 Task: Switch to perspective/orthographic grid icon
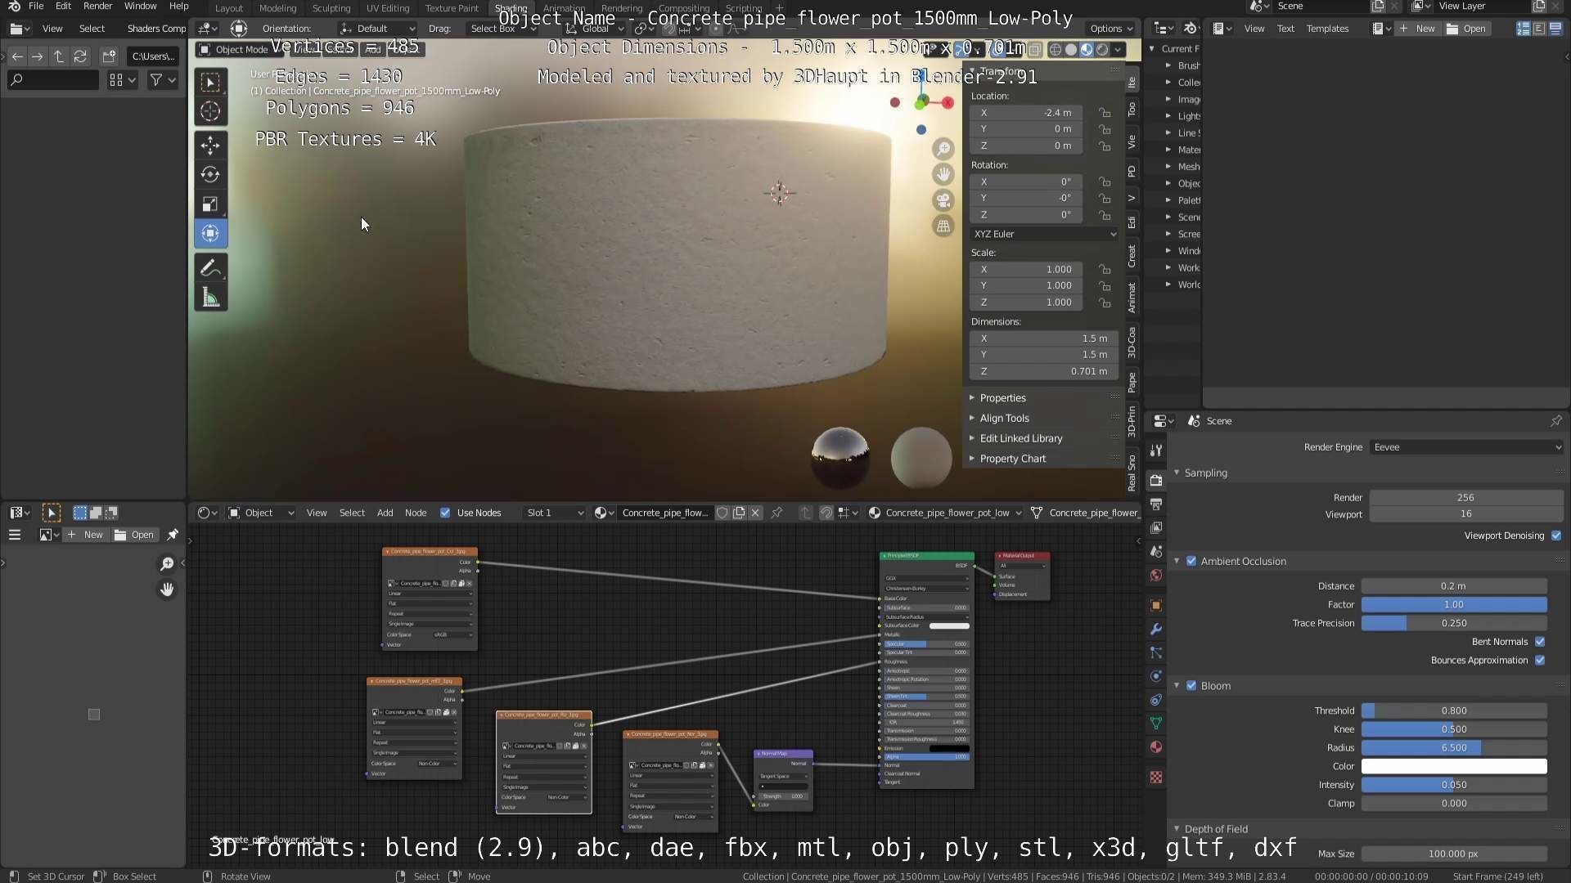[x=943, y=226]
